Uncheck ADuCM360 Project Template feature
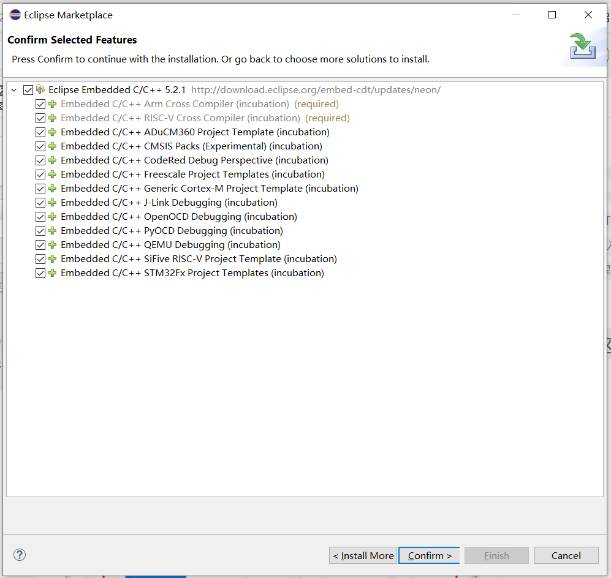 tap(40, 132)
